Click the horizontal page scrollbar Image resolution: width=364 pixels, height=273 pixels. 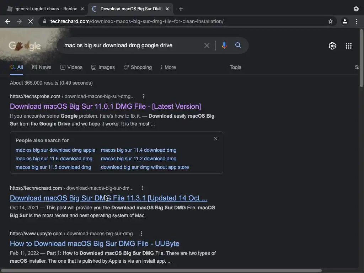pos(161,271)
